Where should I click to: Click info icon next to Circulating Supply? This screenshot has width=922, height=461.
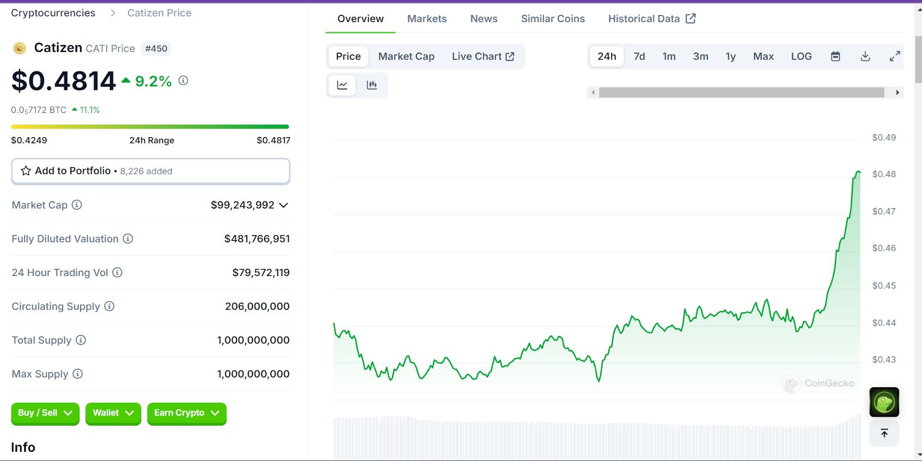109,307
